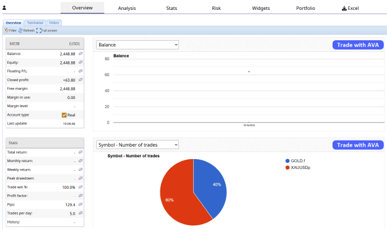This screenshot has width=387, height=229.
Task: Select the Summaries sub-tab
Action: pyautogui.click(x=35, y=23)
